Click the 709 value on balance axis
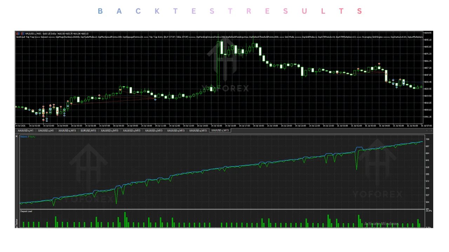This screenshot has height=252, width=449. [427, 139]
